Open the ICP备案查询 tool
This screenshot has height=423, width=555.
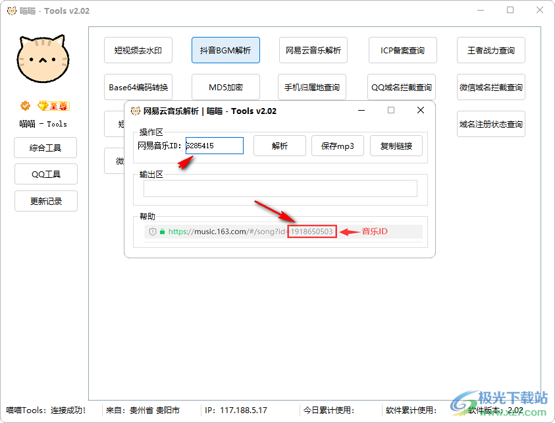point(403,50)
